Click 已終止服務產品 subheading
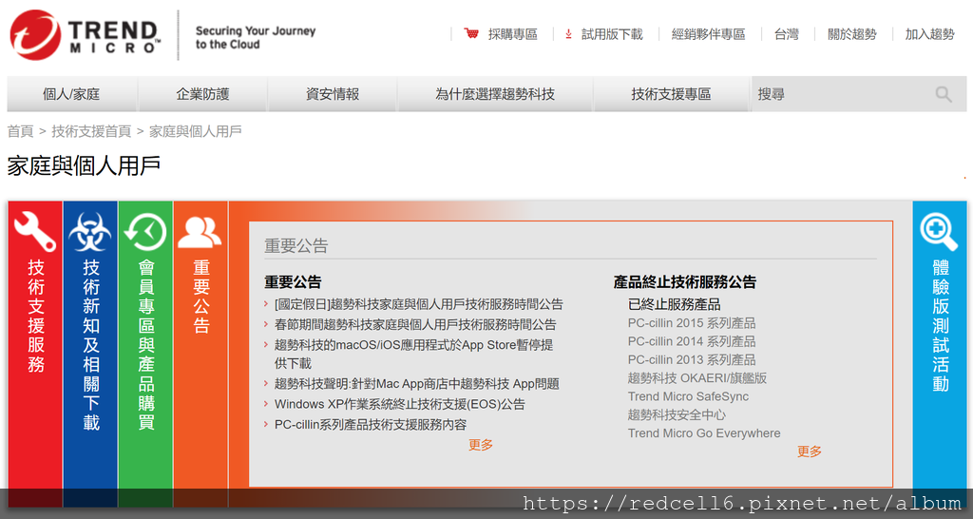 674,304
